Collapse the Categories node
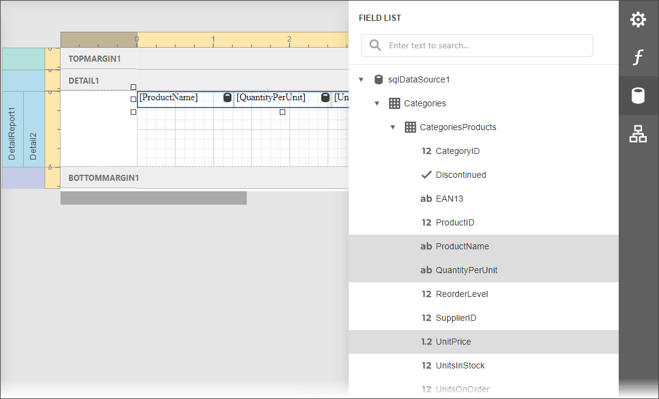 (x=377, y=103)
